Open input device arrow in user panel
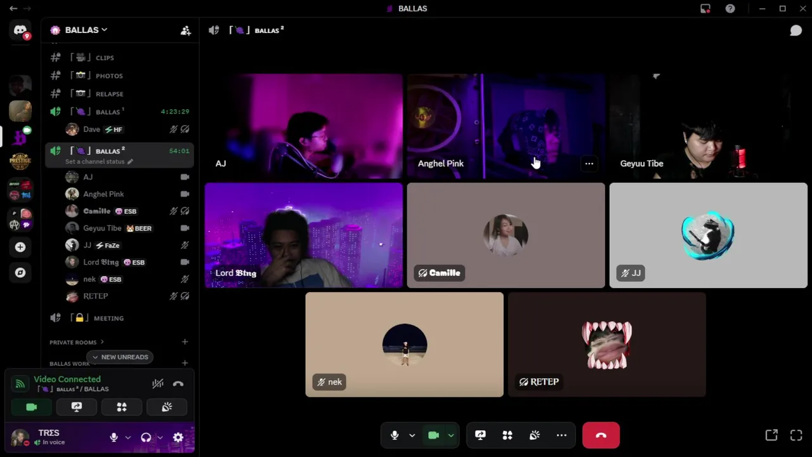Image resolution: width=812 pixels, height=457 pixels. tap(128, 437)
